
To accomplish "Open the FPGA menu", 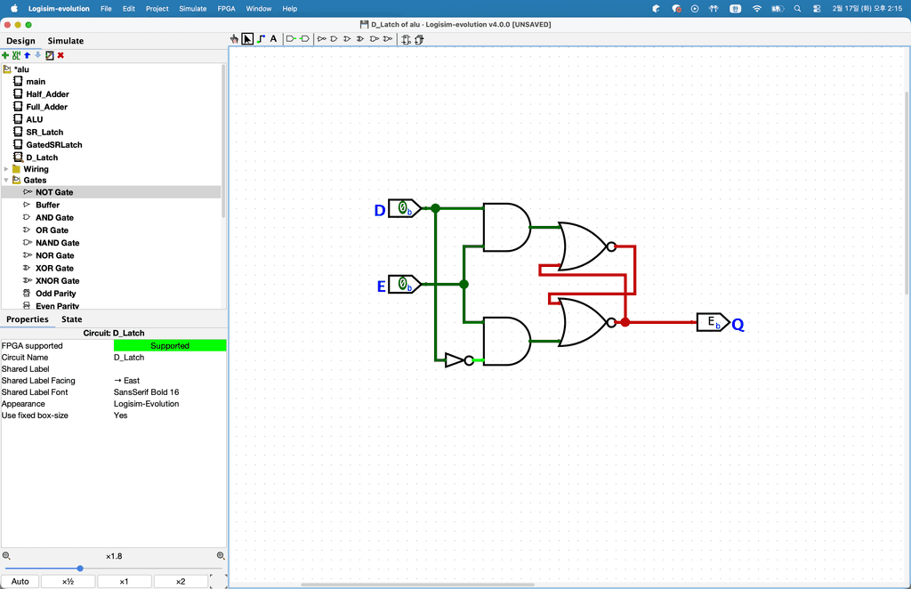I will (226, 8).
